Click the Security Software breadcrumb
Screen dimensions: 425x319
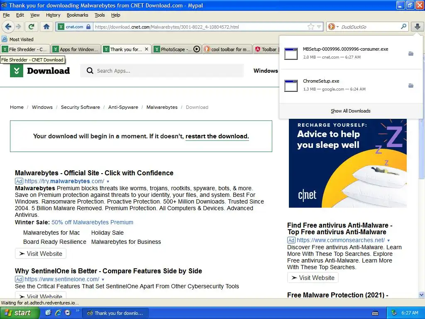80,107
